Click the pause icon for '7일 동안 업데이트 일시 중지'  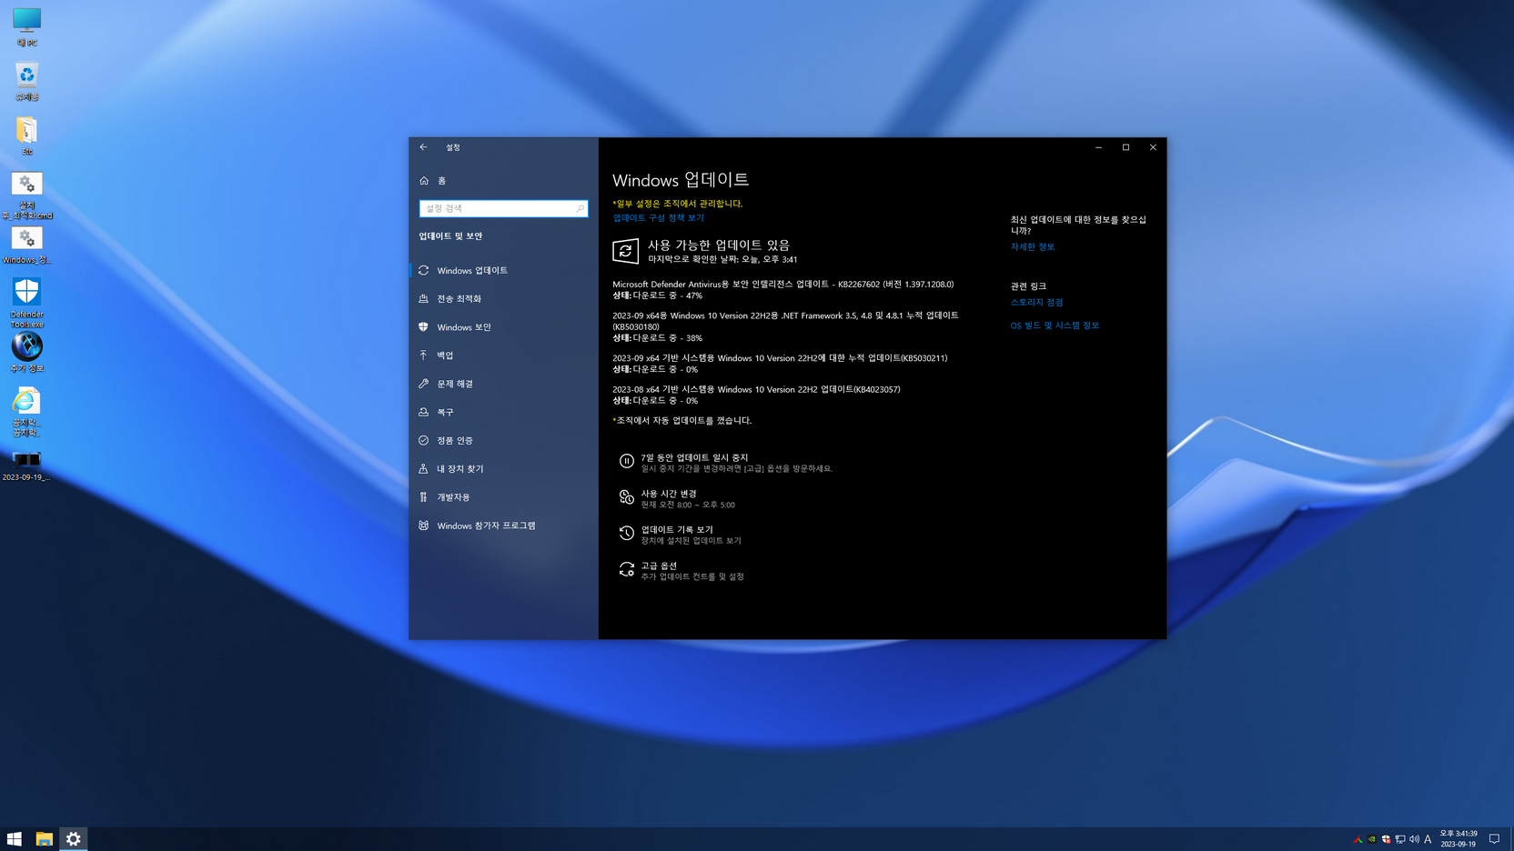pos(626,462)
